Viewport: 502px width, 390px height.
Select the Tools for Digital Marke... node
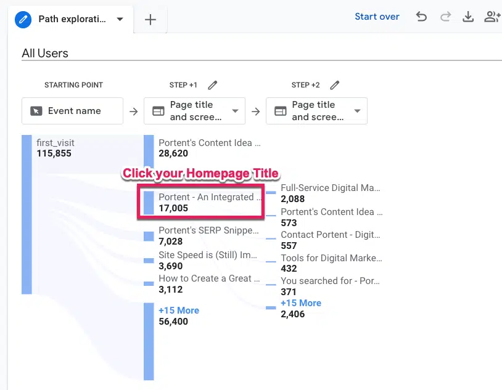coord(331,263)
